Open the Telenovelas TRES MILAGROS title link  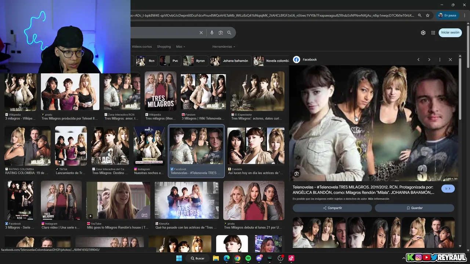pyautogui.click(x=364, y=190)
